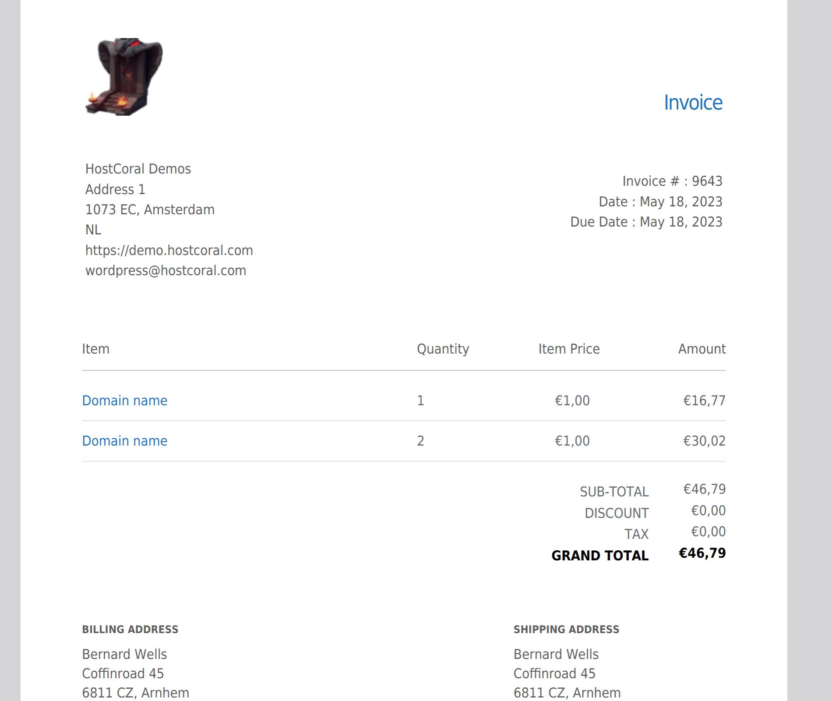Screen dimensions: 832x701
Task: Click the blue Invoice heading
Action: (693, 103)
